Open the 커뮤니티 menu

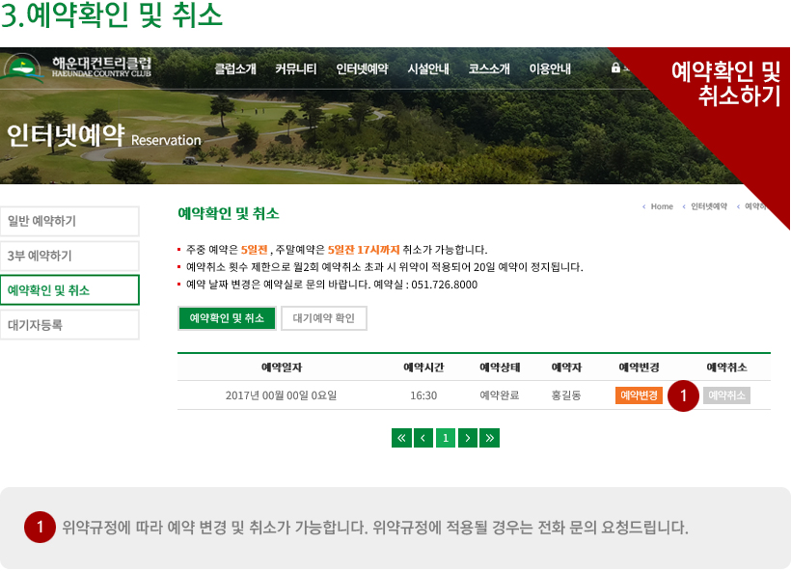pos(295,68)
